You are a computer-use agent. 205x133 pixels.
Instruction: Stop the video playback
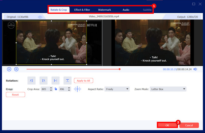coord(16,69)
